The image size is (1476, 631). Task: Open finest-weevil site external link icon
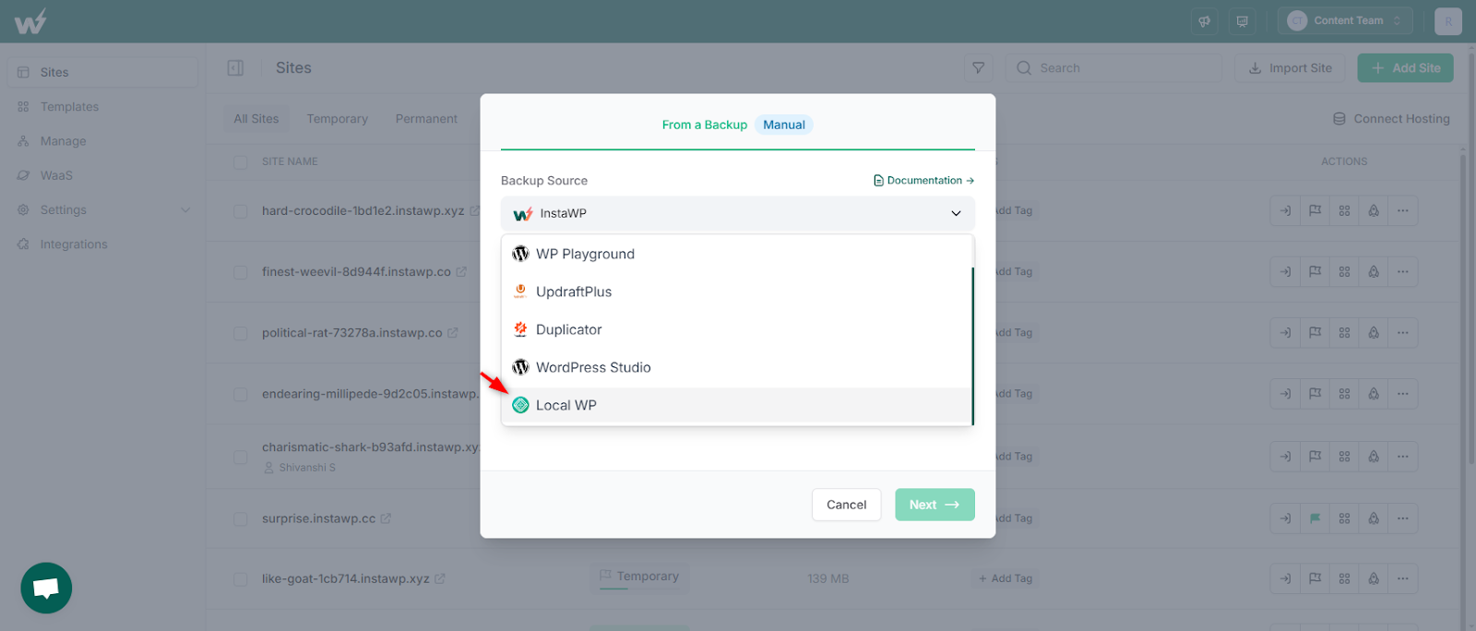coord(461,271)
